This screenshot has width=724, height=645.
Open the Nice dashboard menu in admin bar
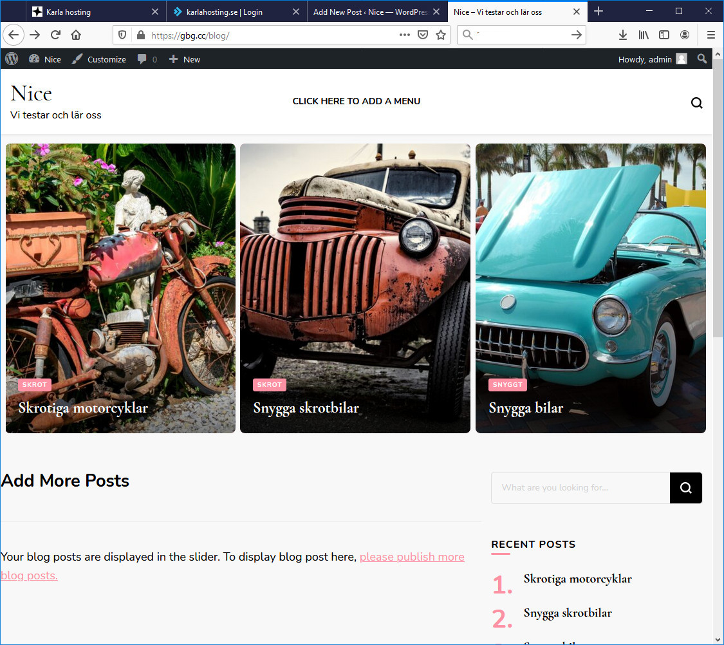tap(45, 59)
